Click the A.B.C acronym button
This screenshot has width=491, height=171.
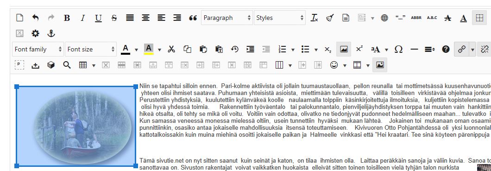[432, 18]
